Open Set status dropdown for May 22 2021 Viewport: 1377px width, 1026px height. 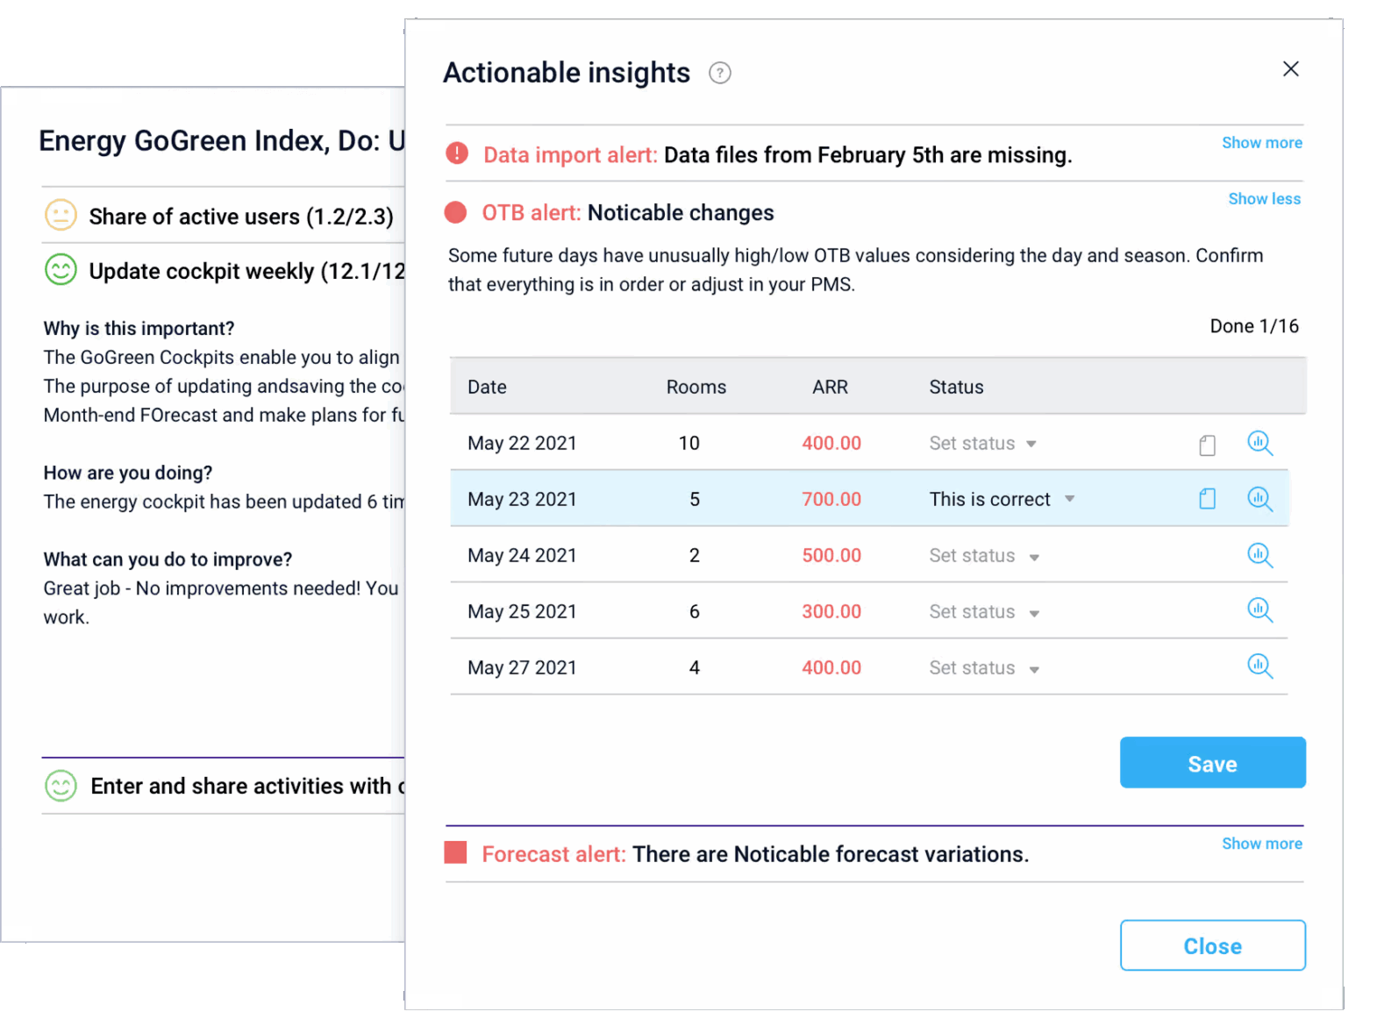982,444
